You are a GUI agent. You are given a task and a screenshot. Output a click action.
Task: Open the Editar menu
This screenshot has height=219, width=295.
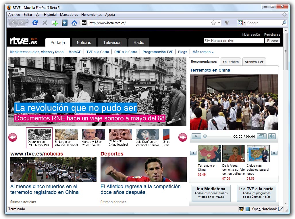click(x=28, y=15)
